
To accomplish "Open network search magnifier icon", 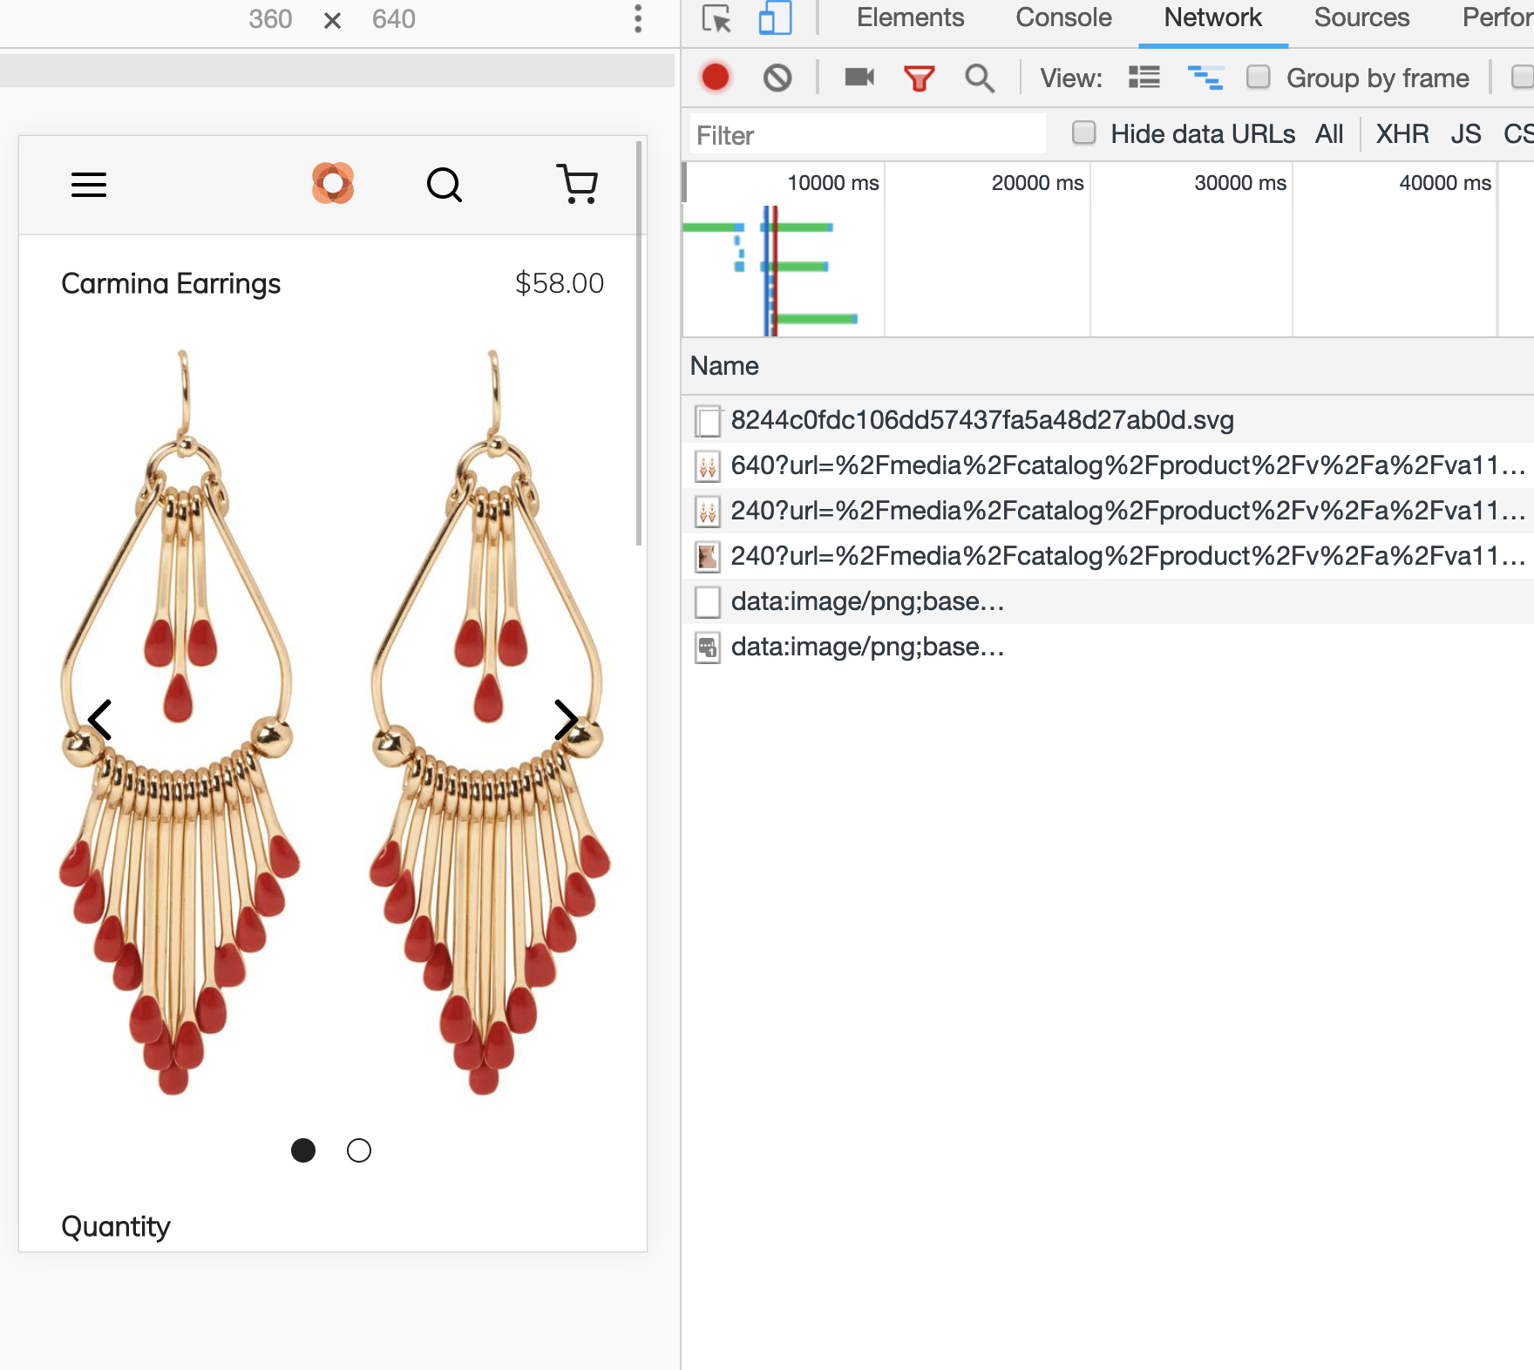I will click(980, 78).
